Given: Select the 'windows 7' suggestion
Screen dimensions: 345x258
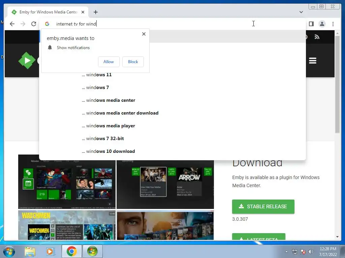Looking at the screenshot, I should [172, 87].
